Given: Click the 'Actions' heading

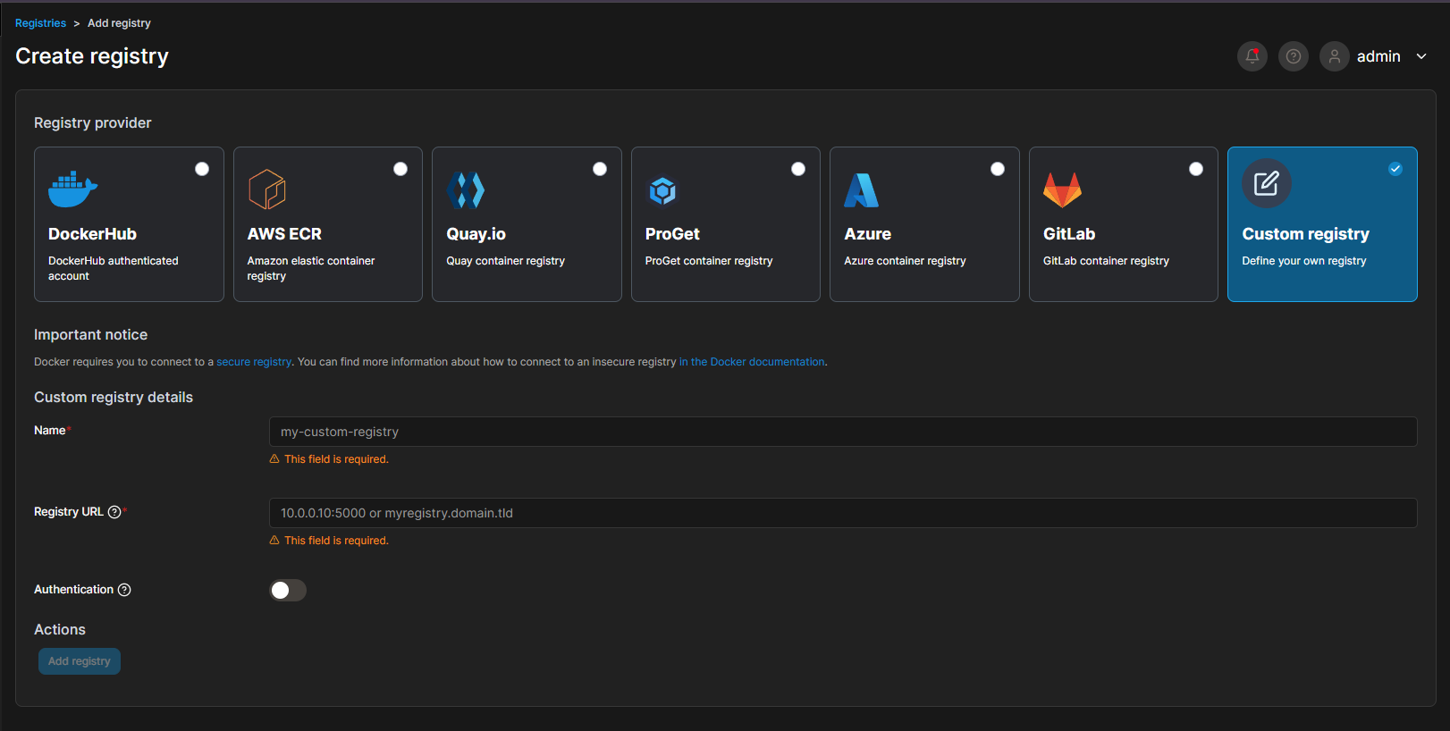Looking at the screenshot, I should coord(60,630).
